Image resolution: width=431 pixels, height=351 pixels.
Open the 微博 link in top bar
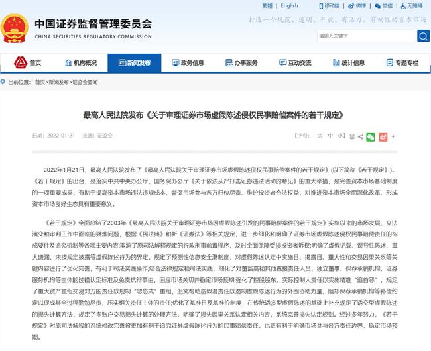point(361,6)
